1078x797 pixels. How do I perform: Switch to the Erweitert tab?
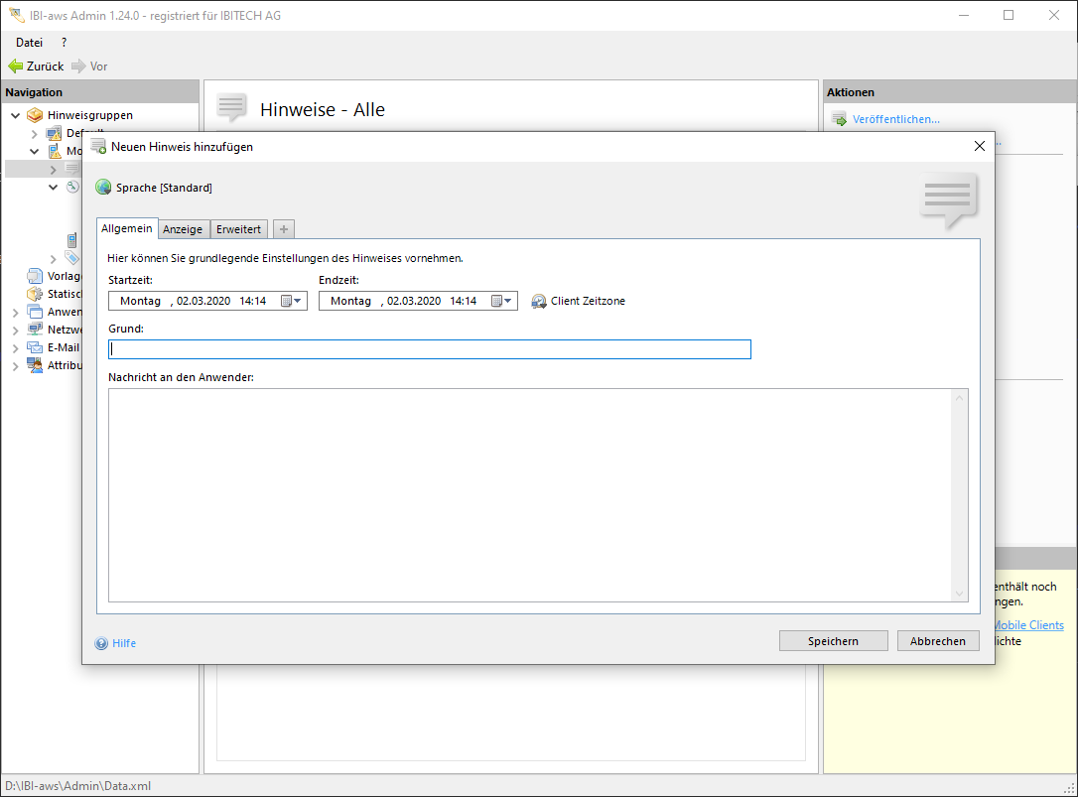238,229
